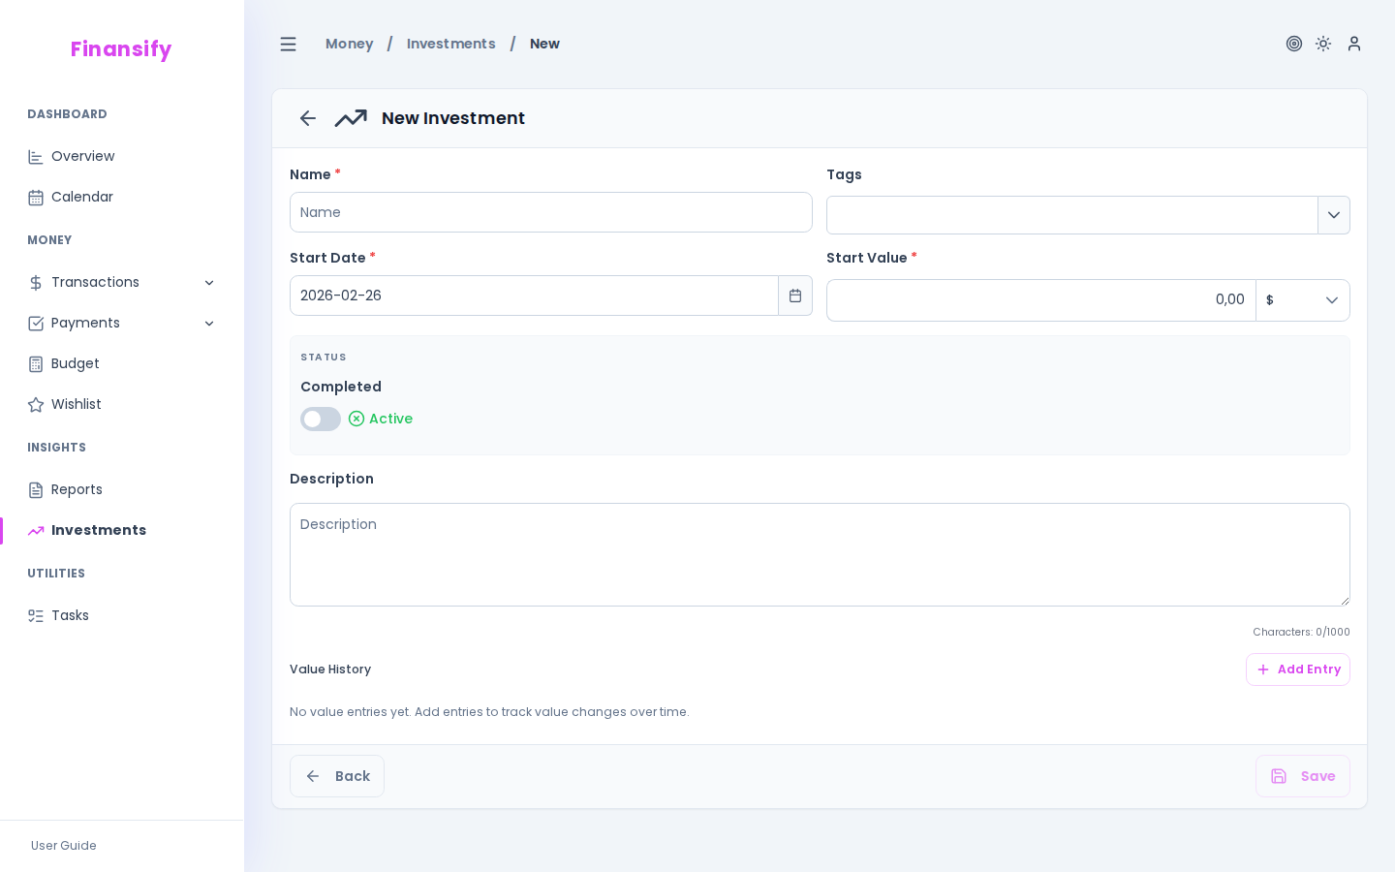Click the Add Entry button

point(1298,670)
